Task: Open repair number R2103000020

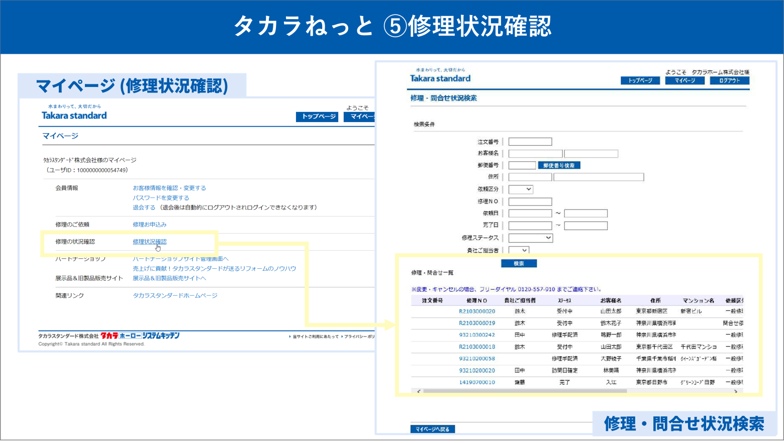Action: [477, 311]
